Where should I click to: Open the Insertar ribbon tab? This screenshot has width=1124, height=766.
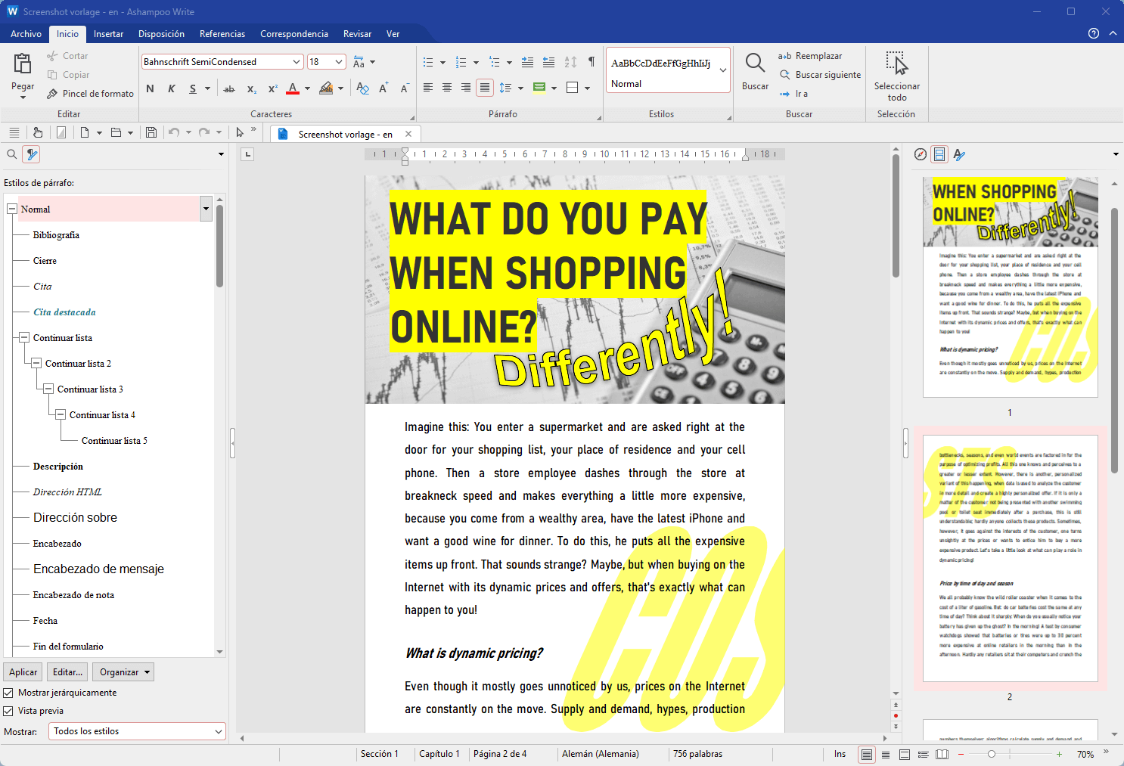pyautogui.click(x=108, y=34)
